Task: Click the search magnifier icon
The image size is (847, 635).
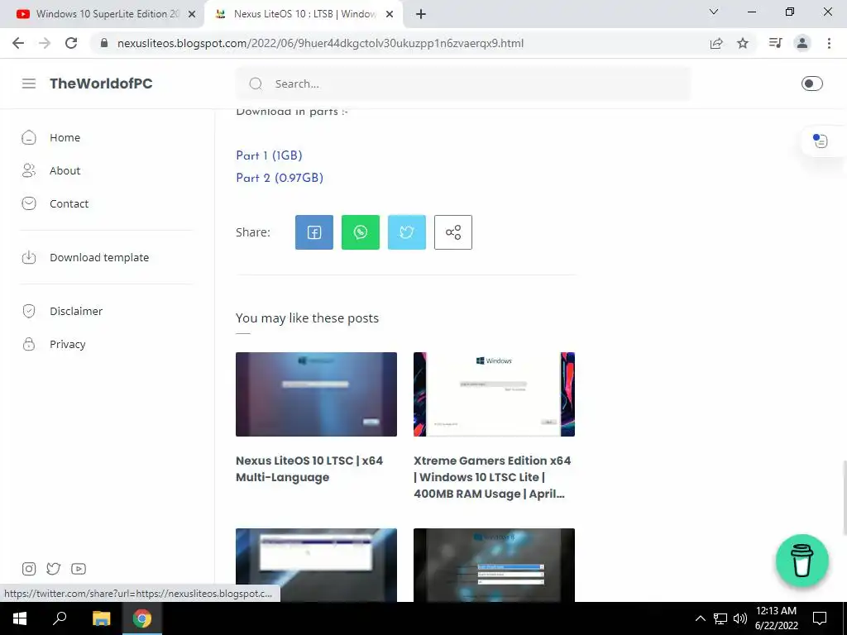Action: click(256, 84)
